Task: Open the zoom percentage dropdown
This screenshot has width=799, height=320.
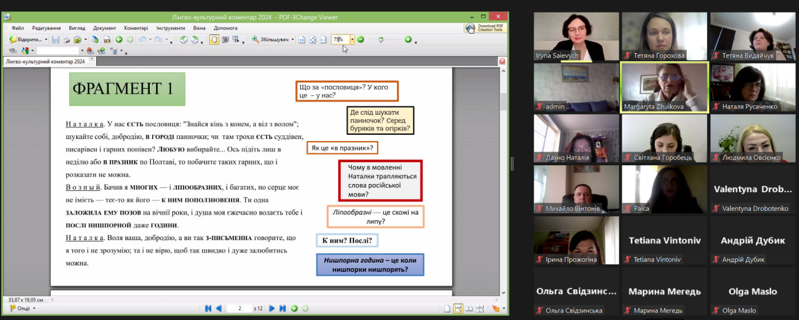Action: click(352, 40)
